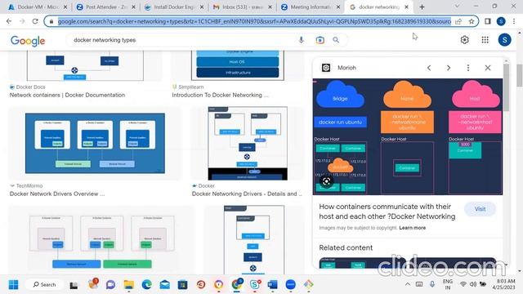Open the Google apps grid

click(x=485, y=40)
